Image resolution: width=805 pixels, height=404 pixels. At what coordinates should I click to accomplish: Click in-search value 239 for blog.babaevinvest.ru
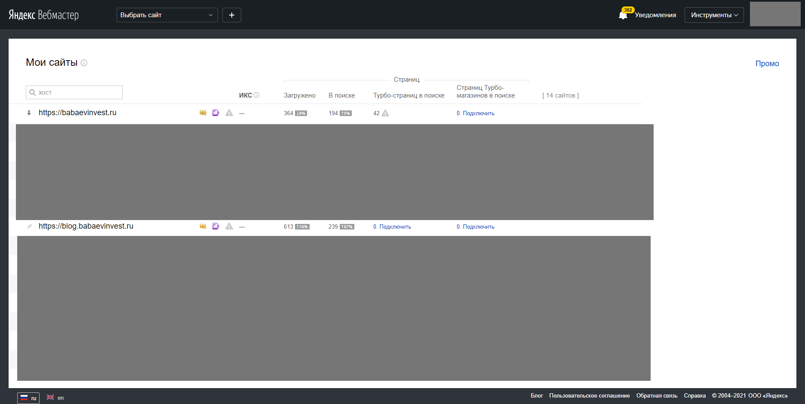coord(333,227)
